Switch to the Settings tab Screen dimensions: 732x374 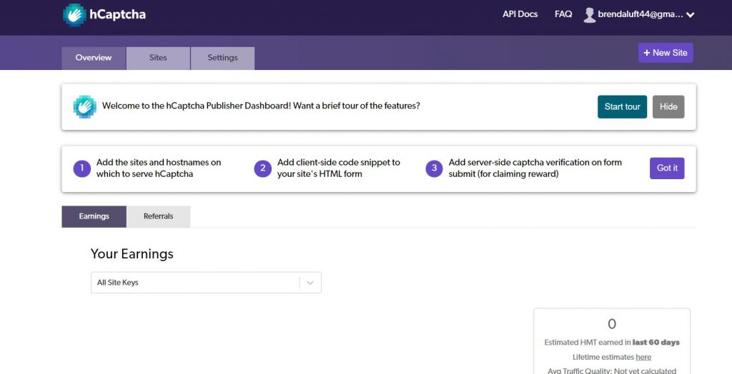point(223,58)
